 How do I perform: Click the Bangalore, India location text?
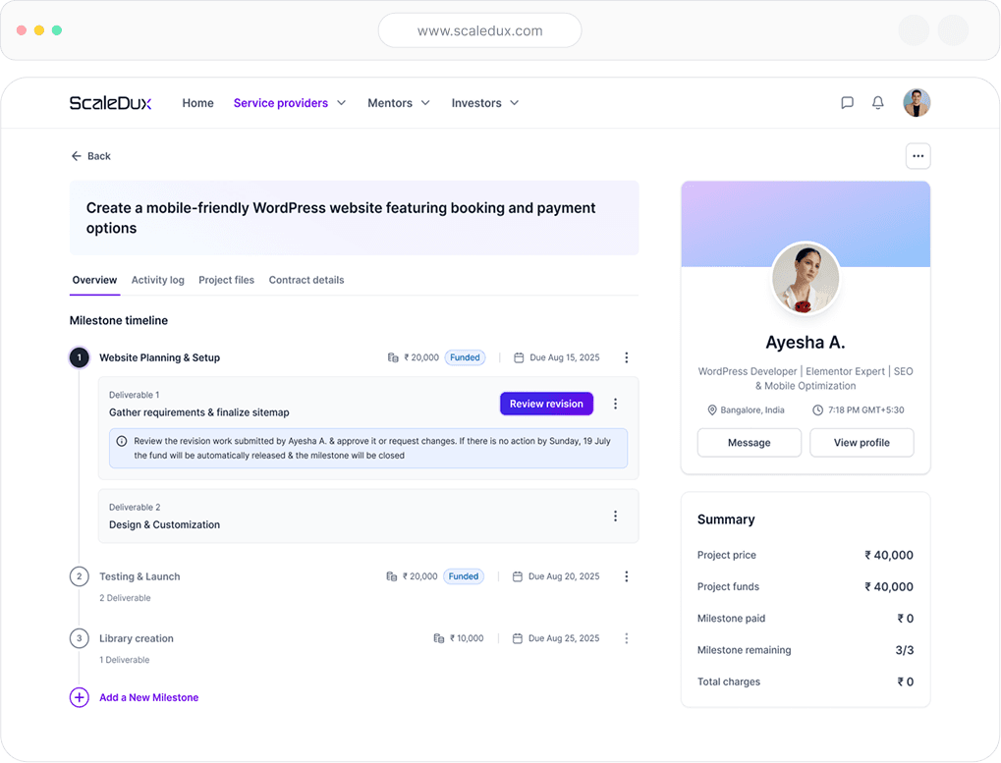click(752, 409)
